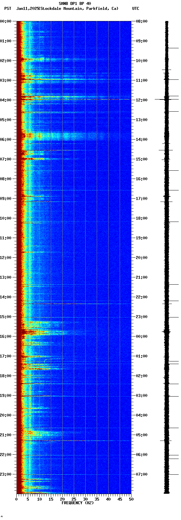Click the red broadband event at 04:00 PST
The image size is (181, 520).
click(74, 99)
